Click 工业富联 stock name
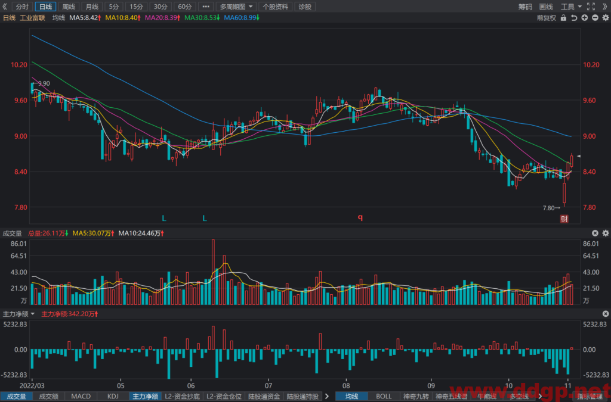Screen dimensions: 611x402 point(32,17)
